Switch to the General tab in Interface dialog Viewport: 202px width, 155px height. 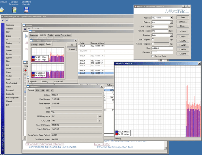pyautogui.click(x=34, y=44)
